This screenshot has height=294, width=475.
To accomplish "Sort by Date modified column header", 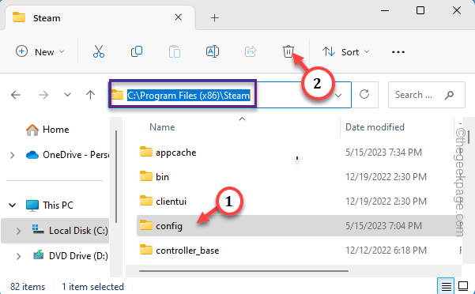I will coord(375,127).
